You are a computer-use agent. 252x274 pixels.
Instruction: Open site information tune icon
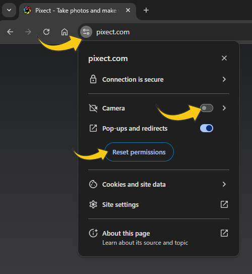(x=86, y=32)
